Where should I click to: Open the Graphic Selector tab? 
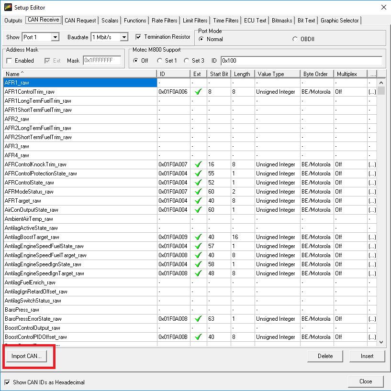click(x=340, y=21)
